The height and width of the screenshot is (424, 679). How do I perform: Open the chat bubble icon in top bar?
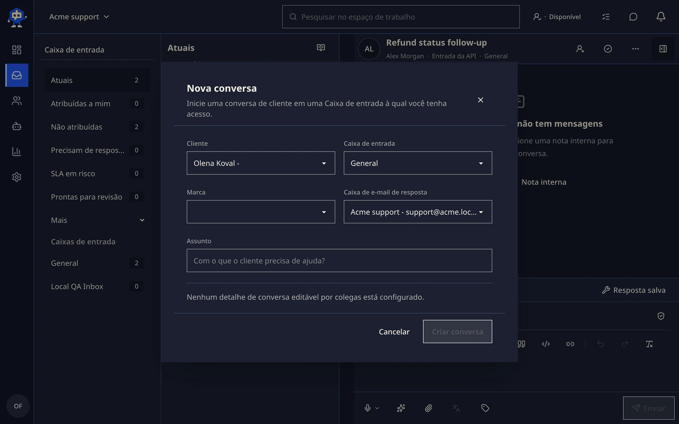(633, 17)
